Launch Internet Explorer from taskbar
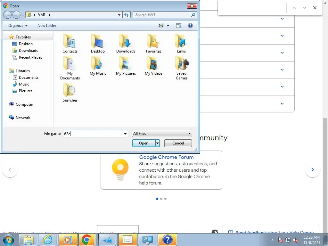This screenshot has height=246, width=328. (x=48, y=240)
